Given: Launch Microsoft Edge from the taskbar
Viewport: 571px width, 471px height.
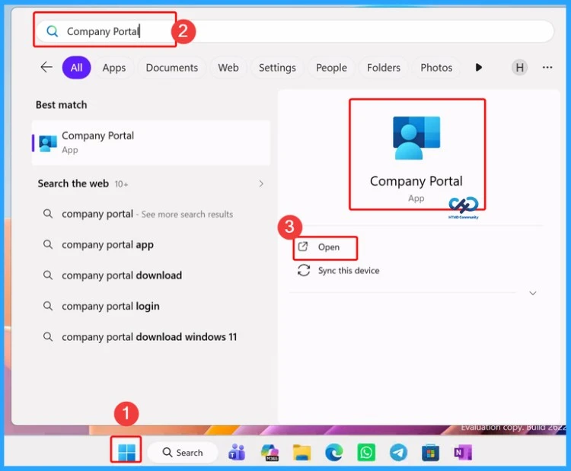Looking at the screenshot, I should tap(334, 453).
